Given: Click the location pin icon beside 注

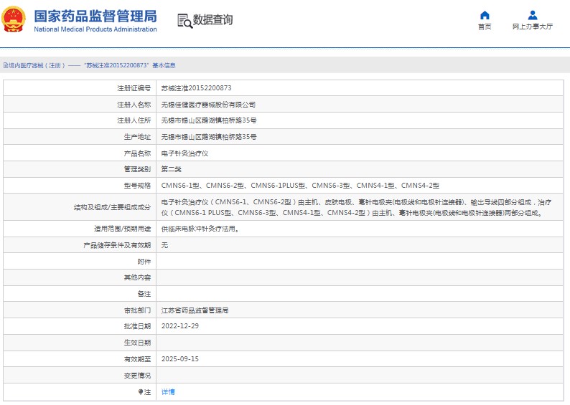Looking at the screenshot, I should coord(141,392).
